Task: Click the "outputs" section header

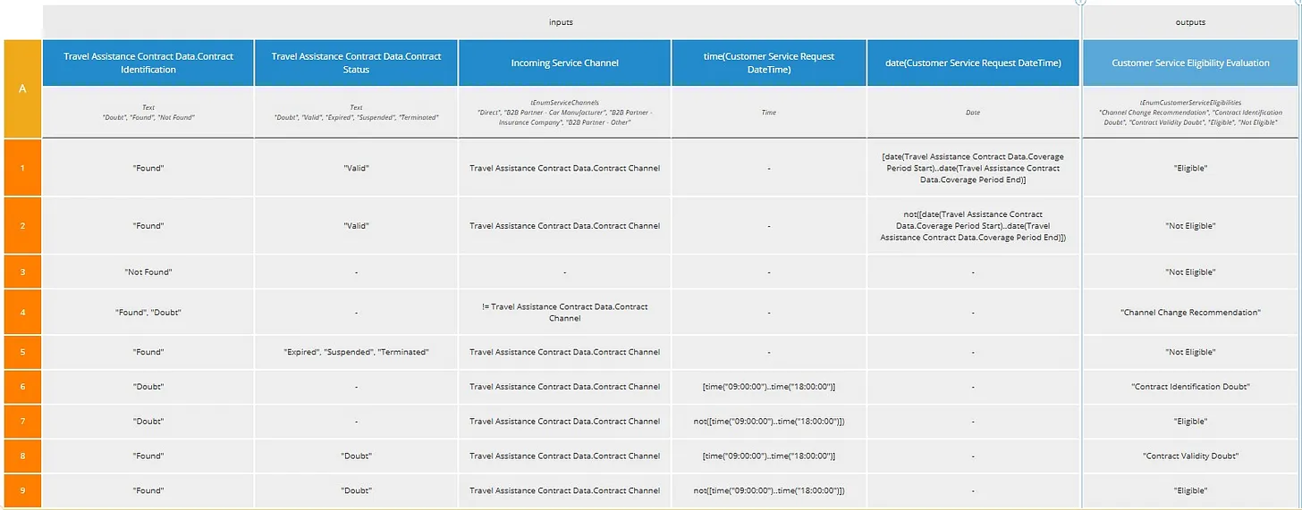Action: click(x=1190, y=21)
